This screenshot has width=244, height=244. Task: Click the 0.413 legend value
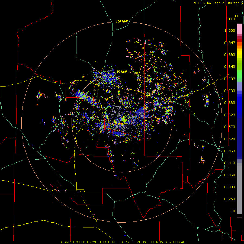pos(230,163)
